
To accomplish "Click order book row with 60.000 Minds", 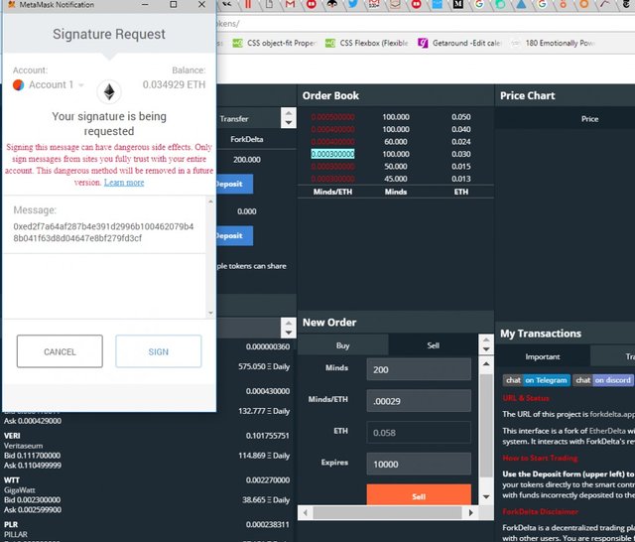I will pyautogui.click(x=396, y=141).
